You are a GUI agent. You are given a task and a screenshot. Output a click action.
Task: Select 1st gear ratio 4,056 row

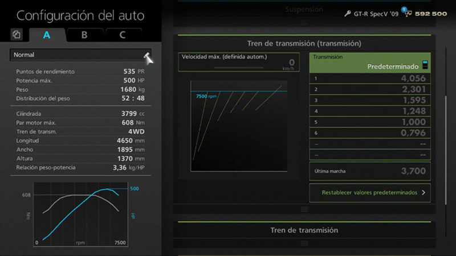point(369,79)
